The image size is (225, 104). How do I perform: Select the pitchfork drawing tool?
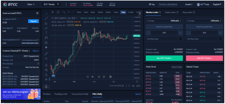46,23
